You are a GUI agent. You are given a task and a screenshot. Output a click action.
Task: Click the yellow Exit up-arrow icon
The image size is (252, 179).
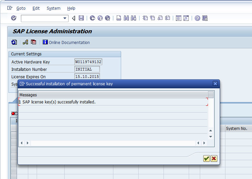100,18
